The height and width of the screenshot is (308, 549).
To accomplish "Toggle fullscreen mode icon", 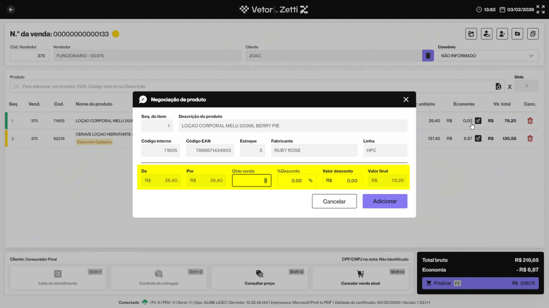I will [540, 9].
